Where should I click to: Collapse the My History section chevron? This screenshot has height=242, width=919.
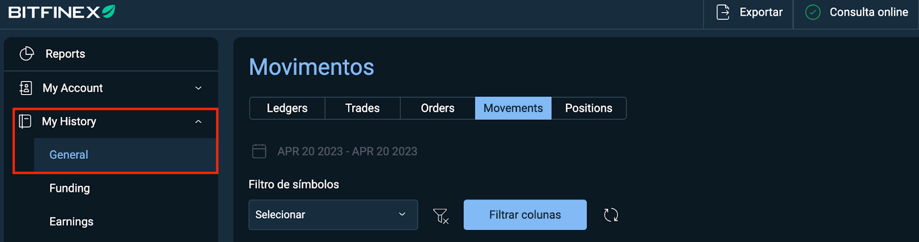click(x=198, y=122)
